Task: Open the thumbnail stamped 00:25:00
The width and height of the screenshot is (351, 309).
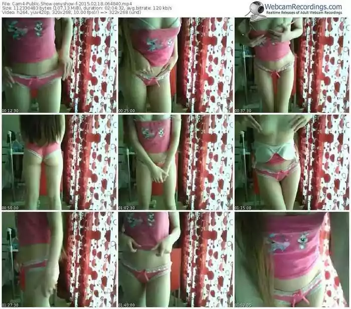Action: 175,65
